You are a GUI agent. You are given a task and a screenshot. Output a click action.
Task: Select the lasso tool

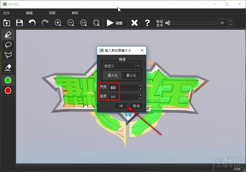(x=8, y=45)
